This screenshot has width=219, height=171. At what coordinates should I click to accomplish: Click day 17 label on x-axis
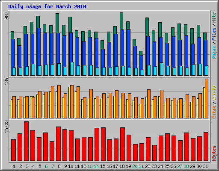pos(115,166)
